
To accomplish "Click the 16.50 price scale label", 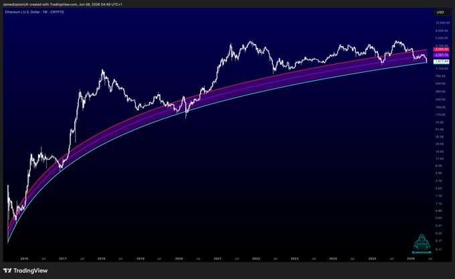I will [x=440, y=152].
